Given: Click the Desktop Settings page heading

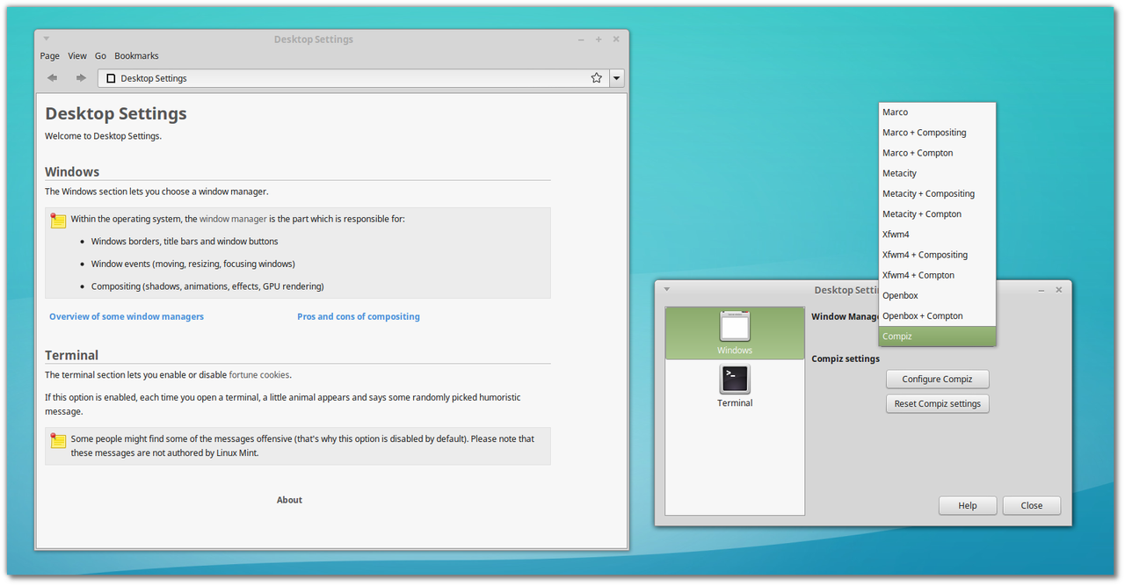Looking at the screenshot, I should pos(116,113).
